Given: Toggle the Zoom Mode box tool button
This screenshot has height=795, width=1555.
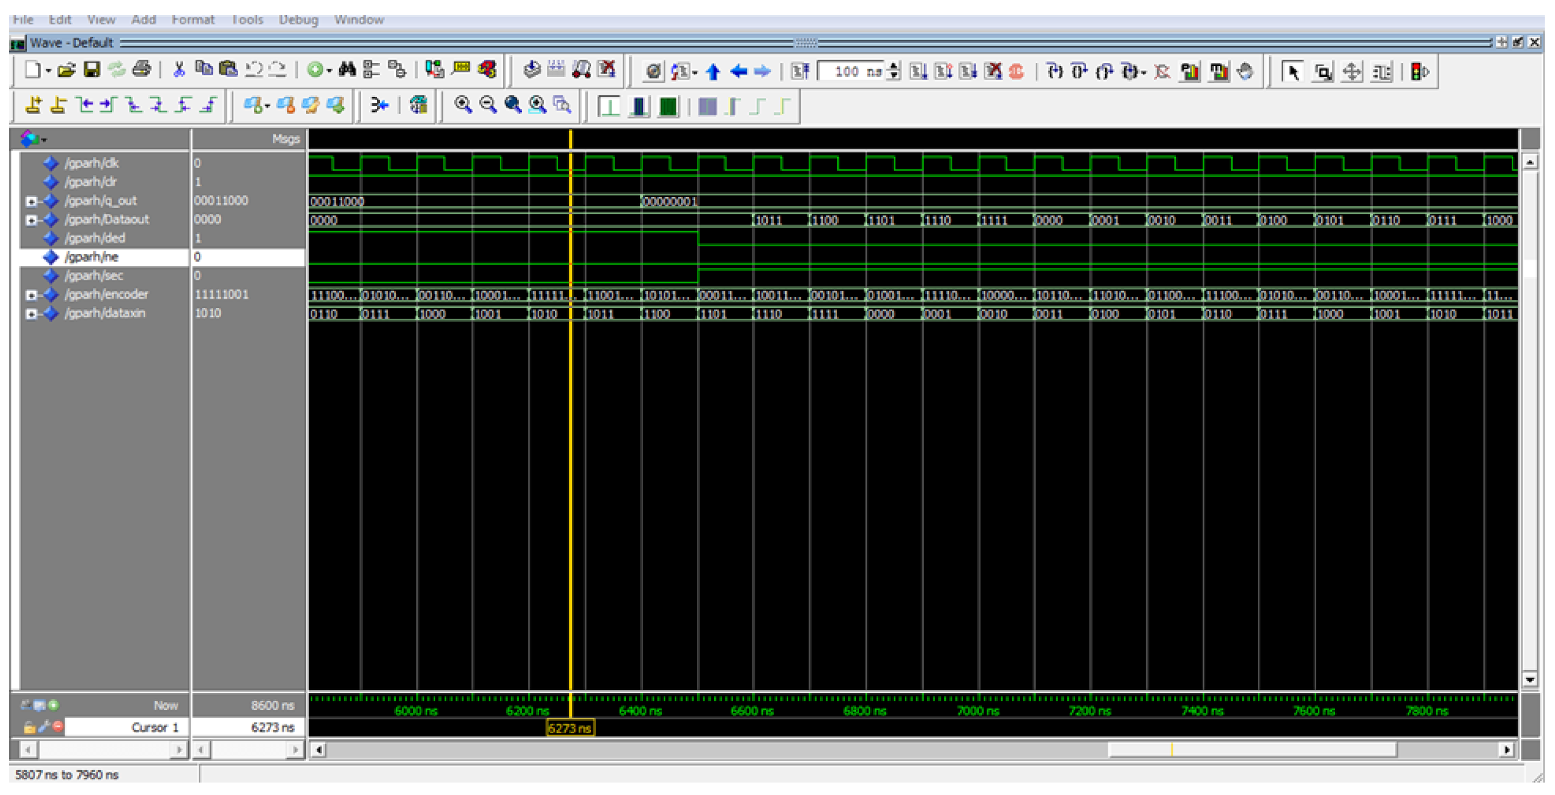Looking at the screenshot, I should pyautogui.click(x=1322, y=72).
